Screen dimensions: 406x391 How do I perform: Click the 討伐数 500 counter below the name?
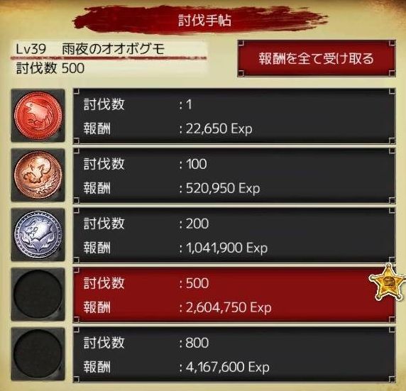(x=50, y=68)
